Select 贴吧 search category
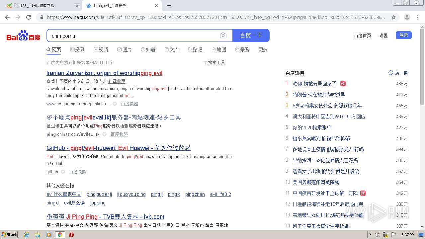 click(x=195, y=49)
